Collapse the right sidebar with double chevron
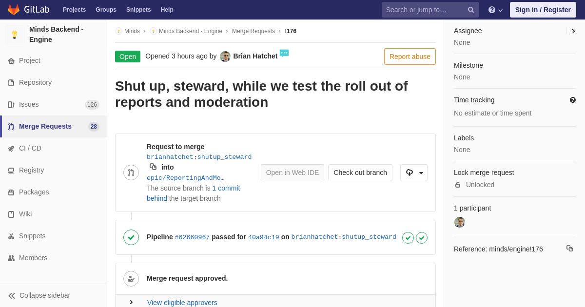 tap(573, 31)
